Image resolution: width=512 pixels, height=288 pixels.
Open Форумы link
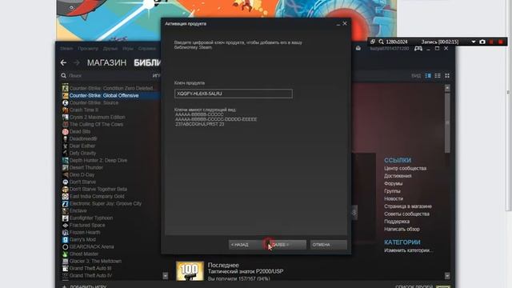pos(393,183)
